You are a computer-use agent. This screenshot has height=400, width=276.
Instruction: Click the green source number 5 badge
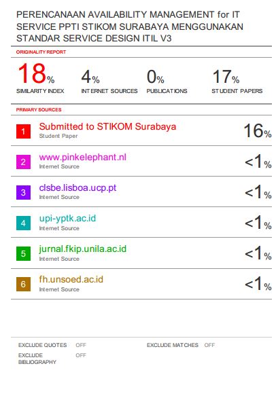(23, 254)
